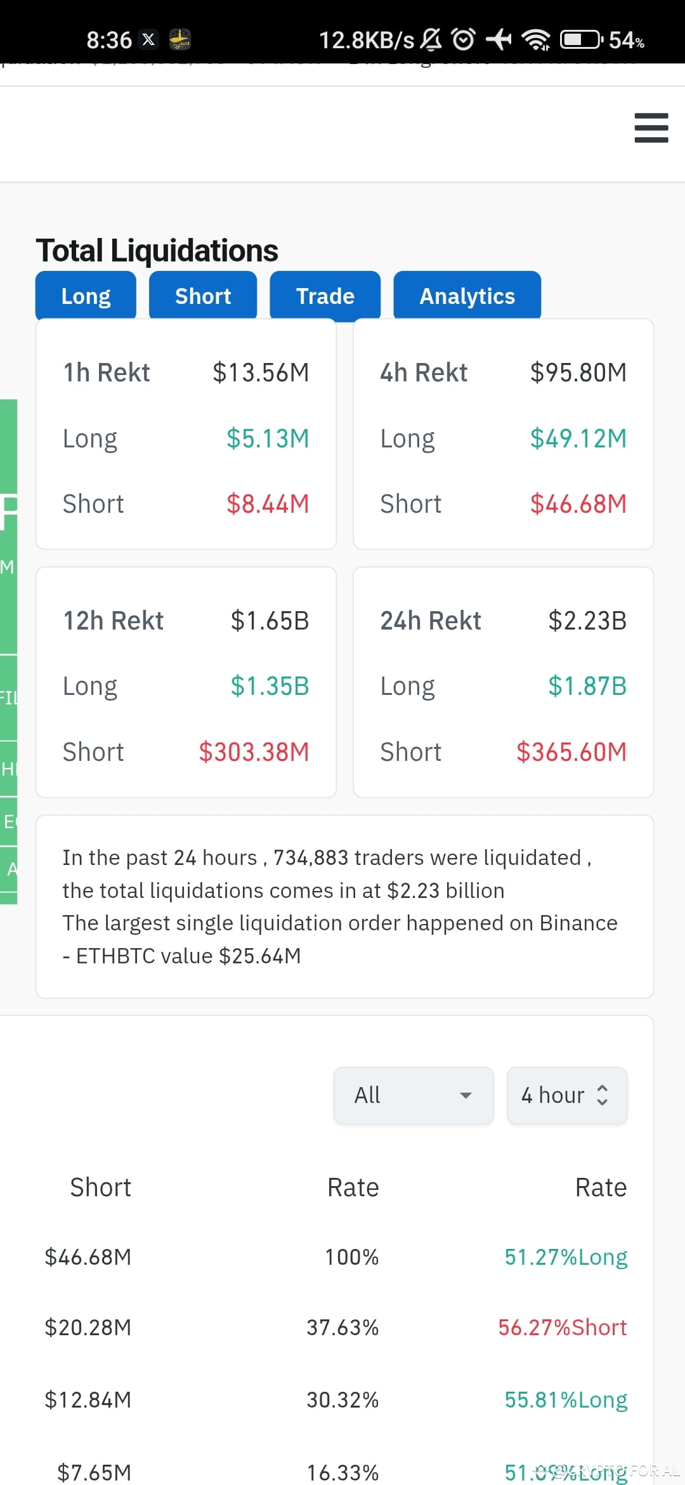Open the All symbols dropdown

(413, 1095)
